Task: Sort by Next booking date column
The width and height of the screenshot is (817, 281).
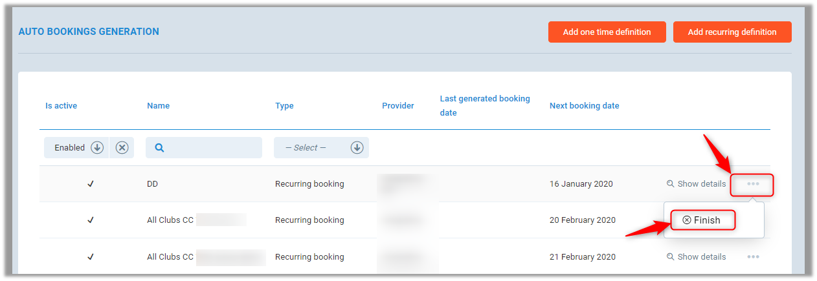Action: 584,106
